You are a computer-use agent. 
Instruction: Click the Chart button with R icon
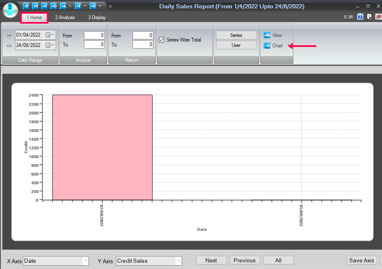[x=274, y=46]
